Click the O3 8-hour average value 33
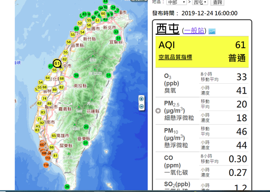Image resolution: width=270 pixels, height=192 pixels. click(x=241, y=77)
